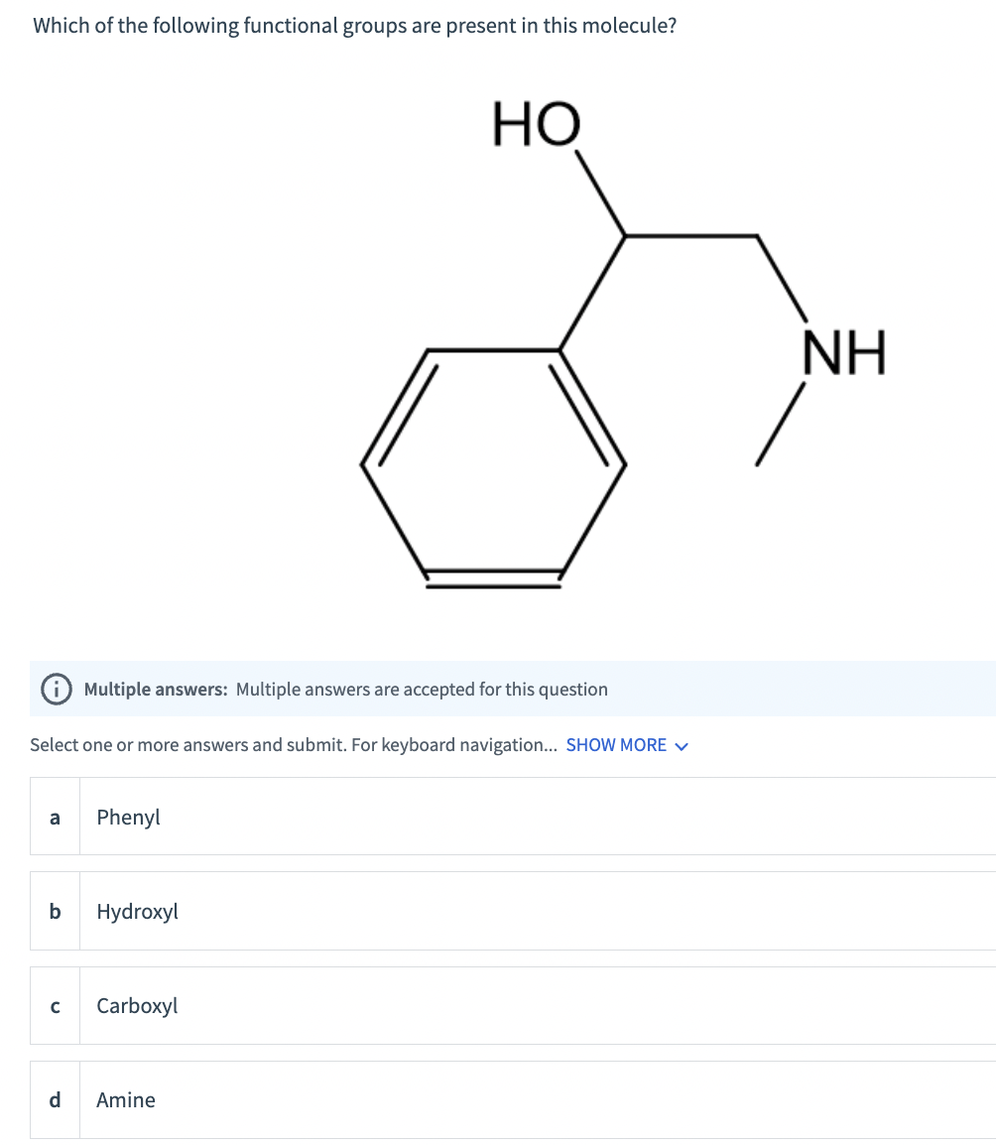Select answer option c Carboxyl
Screen dimensions: 996x1145
513,1005
